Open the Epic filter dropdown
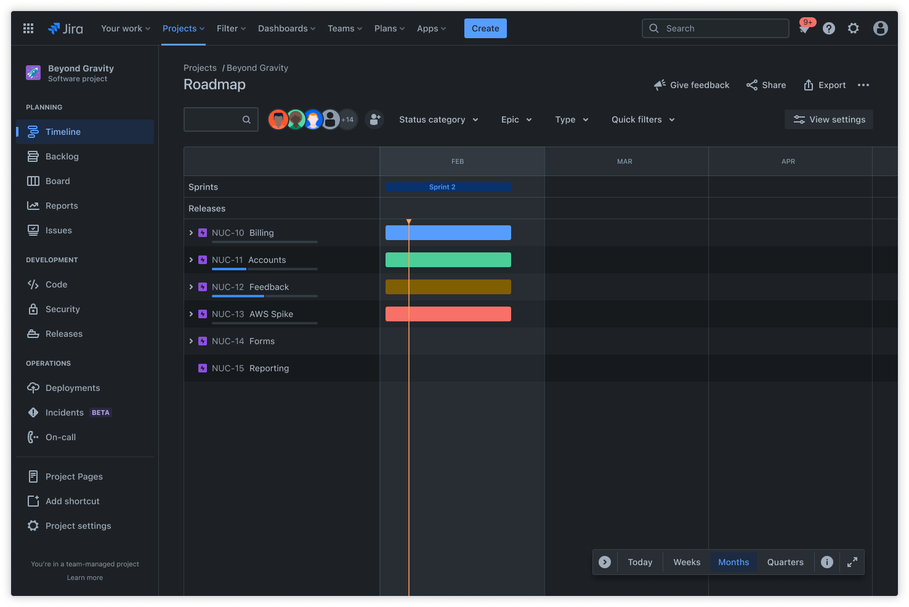 pyautogui.click(x=516, y=119)
